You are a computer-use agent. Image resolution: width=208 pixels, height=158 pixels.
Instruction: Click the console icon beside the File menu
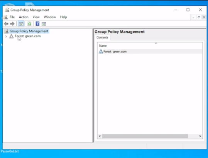coord(6,17)
